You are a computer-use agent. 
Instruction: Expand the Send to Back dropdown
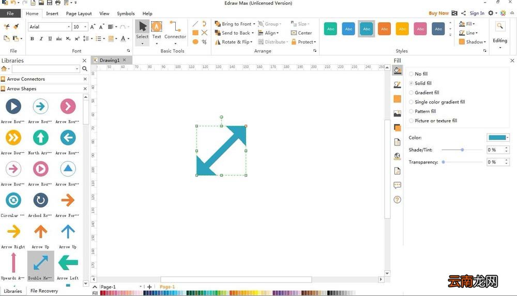(253, 33)
